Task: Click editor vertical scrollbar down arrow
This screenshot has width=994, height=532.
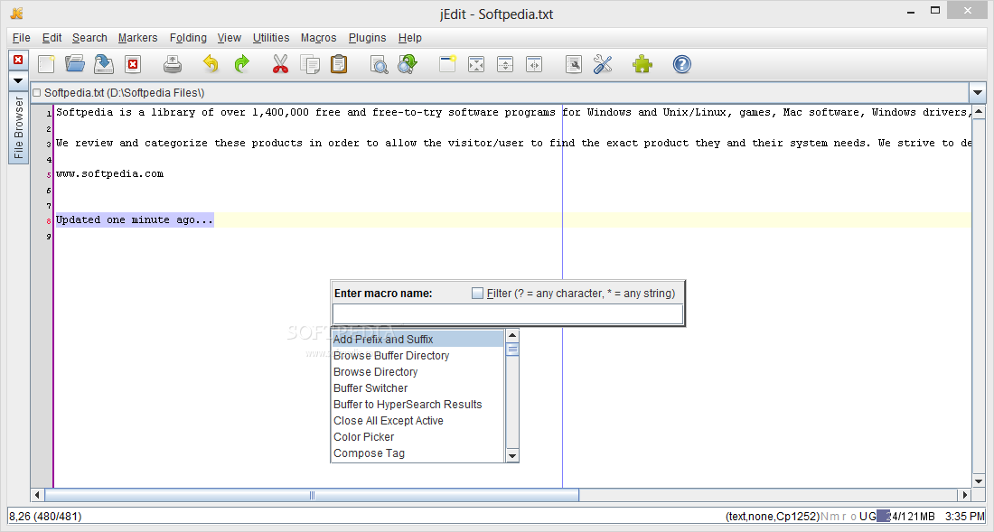Action: tap(979, 481)
